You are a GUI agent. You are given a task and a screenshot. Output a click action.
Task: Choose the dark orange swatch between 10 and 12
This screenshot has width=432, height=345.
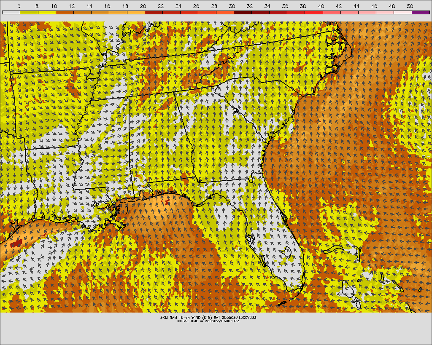[x=65, y=12]
